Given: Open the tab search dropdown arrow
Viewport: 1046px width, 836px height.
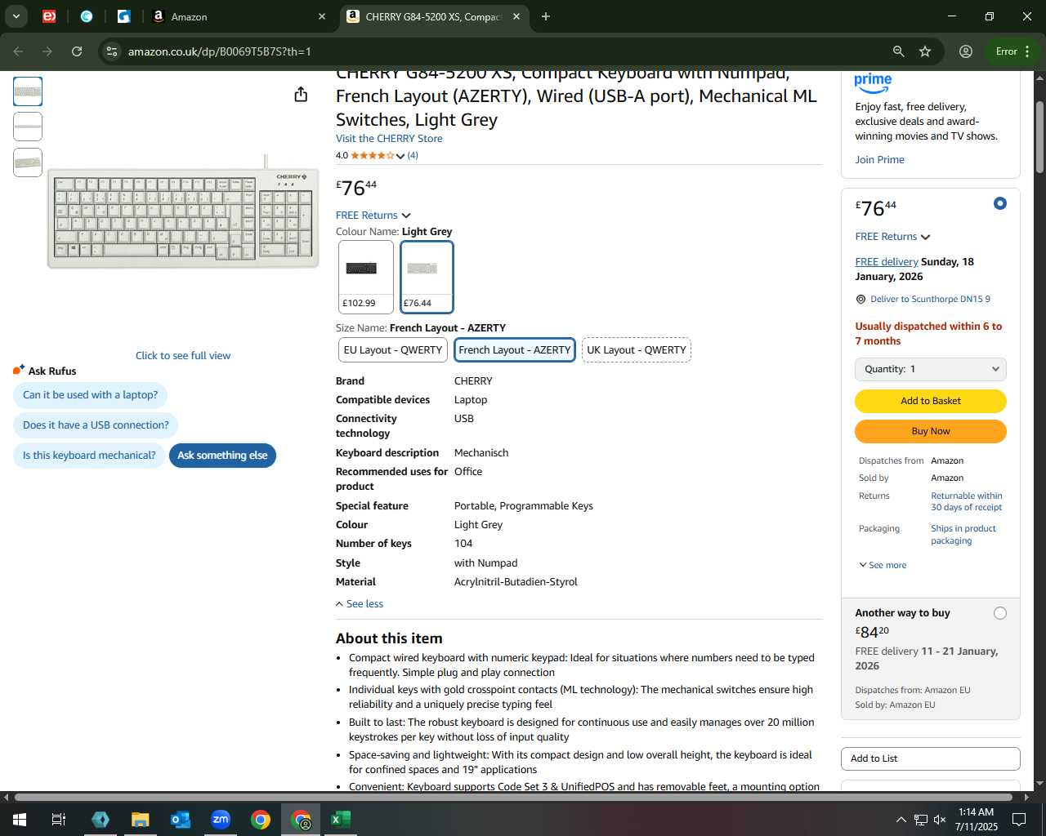Looking at the screenshot, I should tap(16, 16).
